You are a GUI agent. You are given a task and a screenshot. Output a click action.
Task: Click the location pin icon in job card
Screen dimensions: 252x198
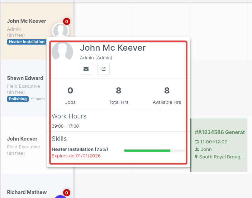click(196, 157)
